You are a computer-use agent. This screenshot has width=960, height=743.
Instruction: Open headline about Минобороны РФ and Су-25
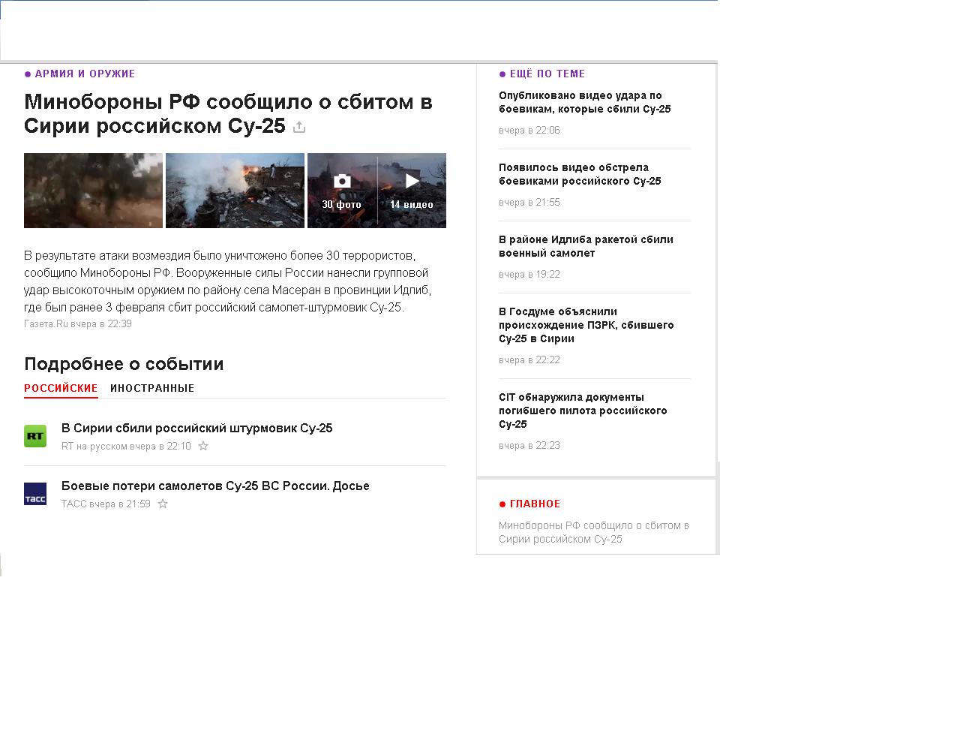[228, 113]
